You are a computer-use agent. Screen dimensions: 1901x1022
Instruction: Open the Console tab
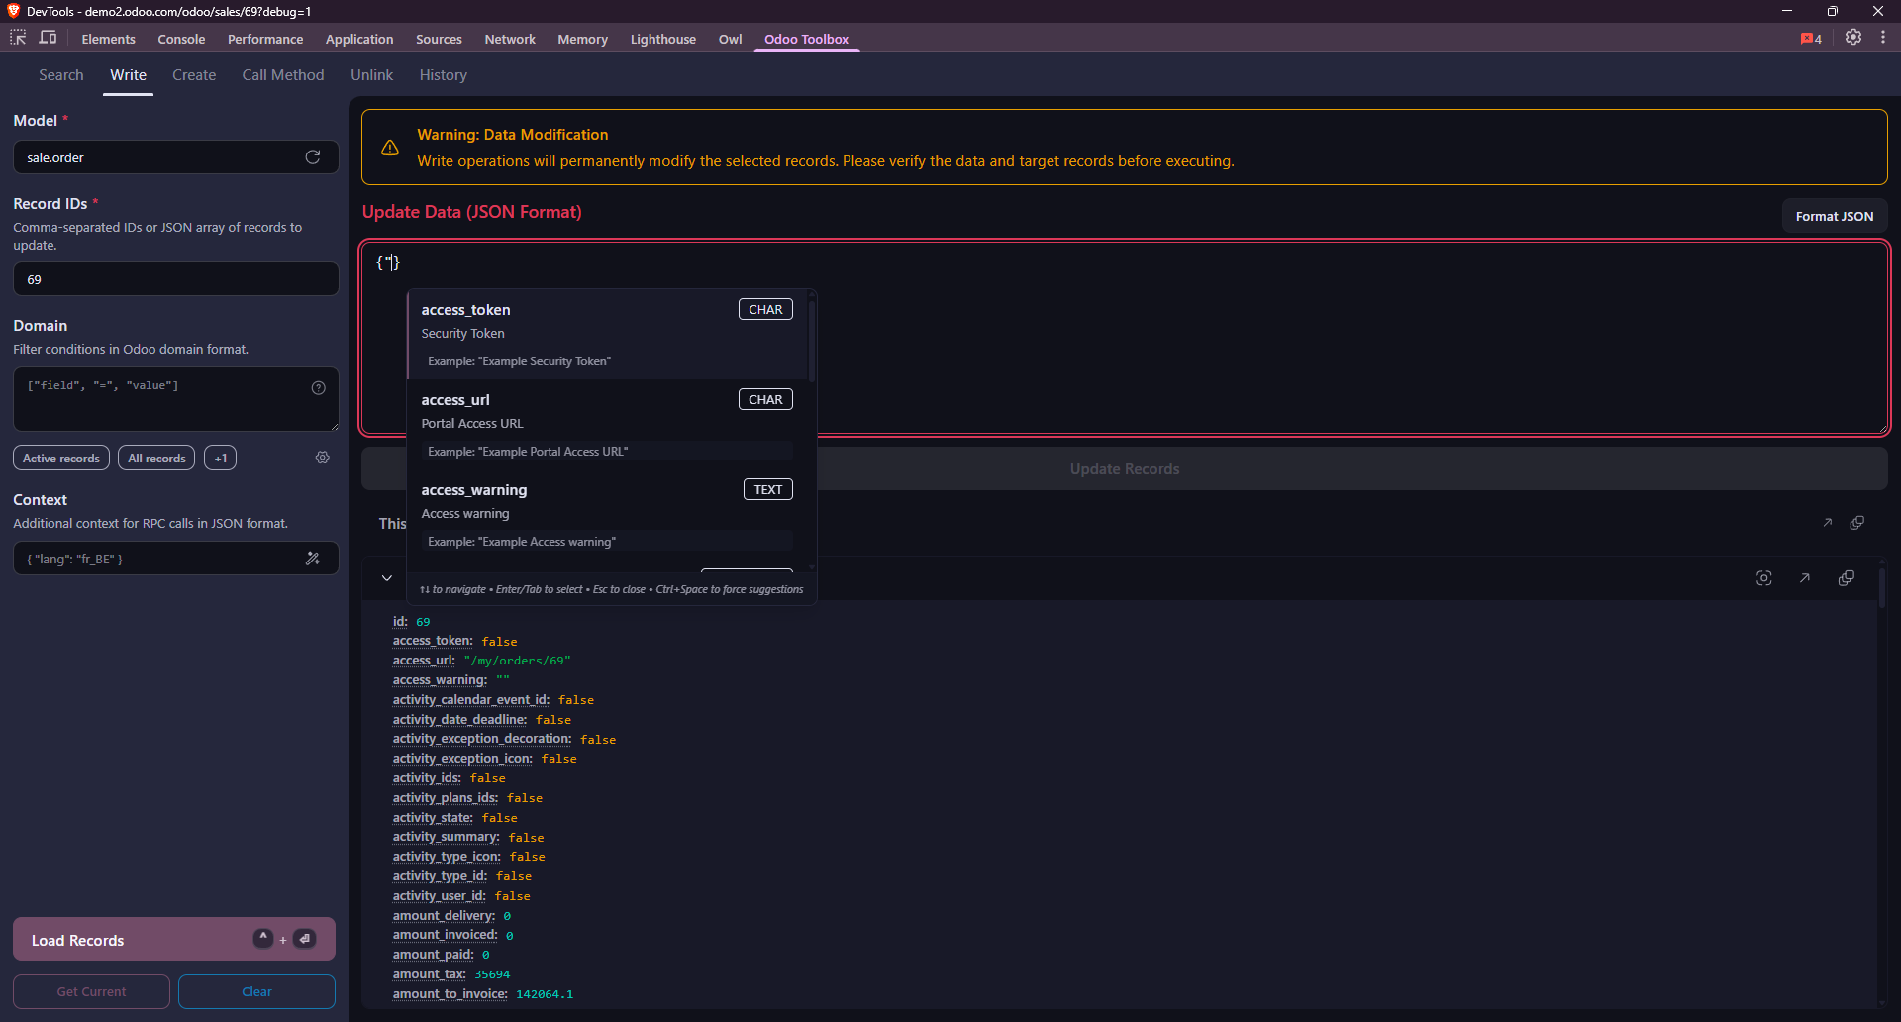tap(181, 39)
